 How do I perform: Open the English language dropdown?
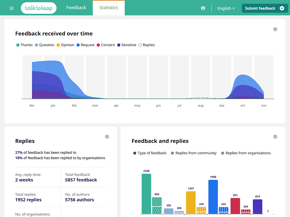pos(226,8)
